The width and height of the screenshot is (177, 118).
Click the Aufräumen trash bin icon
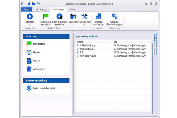click(29, 69)
